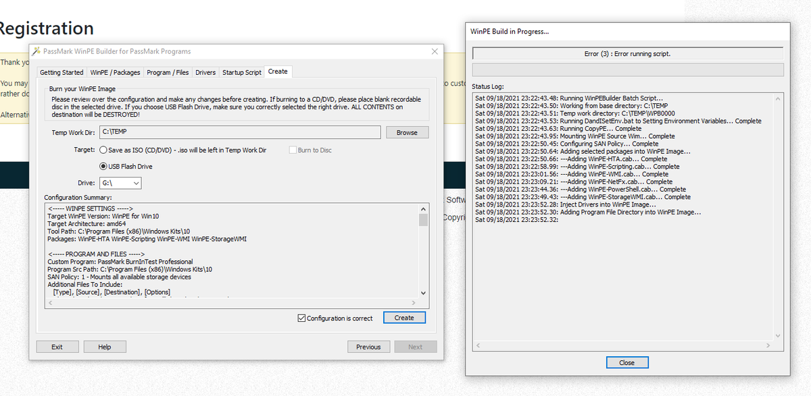Click the Temp Work Dir path field
Viewport: 811px width, 396px height.
(240, 132)
